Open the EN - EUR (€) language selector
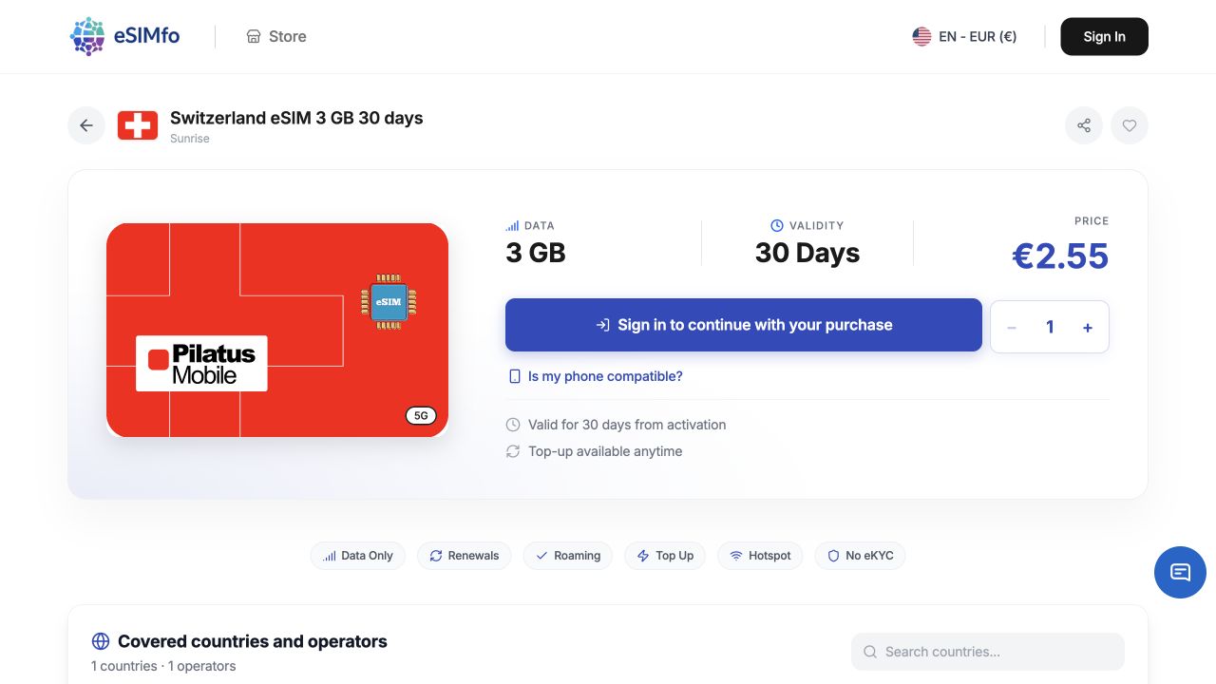Image resolution: width=1216 pixels, height=684 pixels. pyautogui.click(x=964, y=36)
